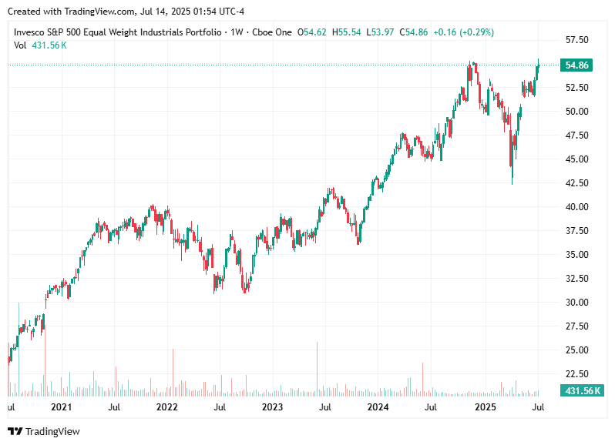
Task: Click the 2021 time axis label
Action: pyautogui.click(x=62, y=407)
